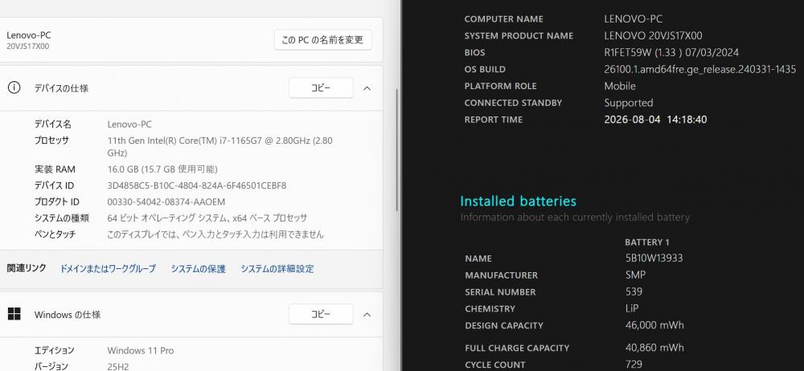Select OS build '26100.1.amd64fre.ge_release.240331-1435'
This screenshot has height=371, width=804.
point(700,69)
